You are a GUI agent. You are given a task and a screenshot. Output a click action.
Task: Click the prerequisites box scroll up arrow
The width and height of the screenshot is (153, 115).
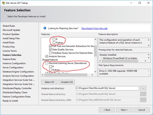click(x=148, y=55)
